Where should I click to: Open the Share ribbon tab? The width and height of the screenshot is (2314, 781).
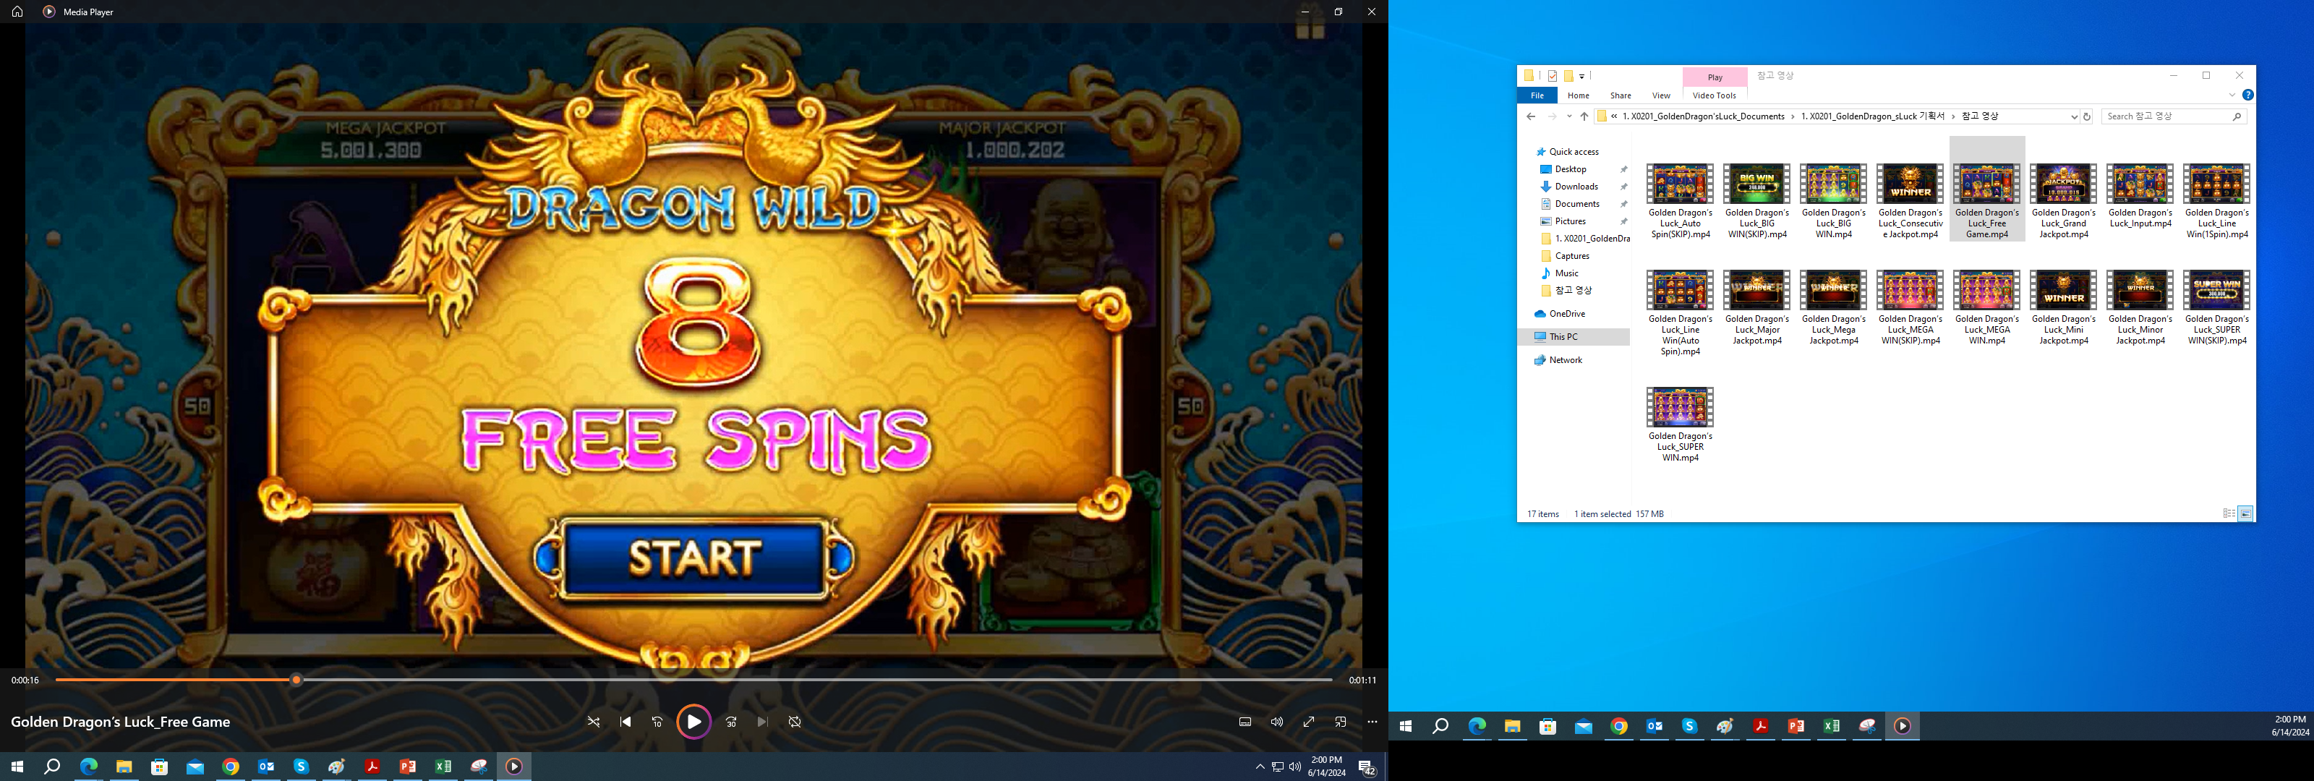tap(1621, 95)
